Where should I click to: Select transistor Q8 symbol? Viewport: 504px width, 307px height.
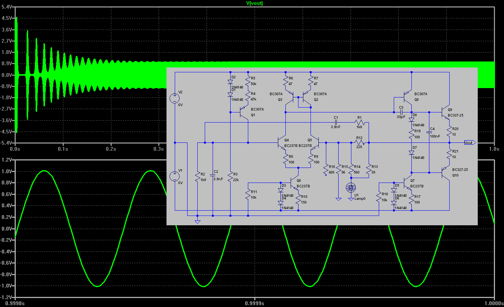pos(408,97)
